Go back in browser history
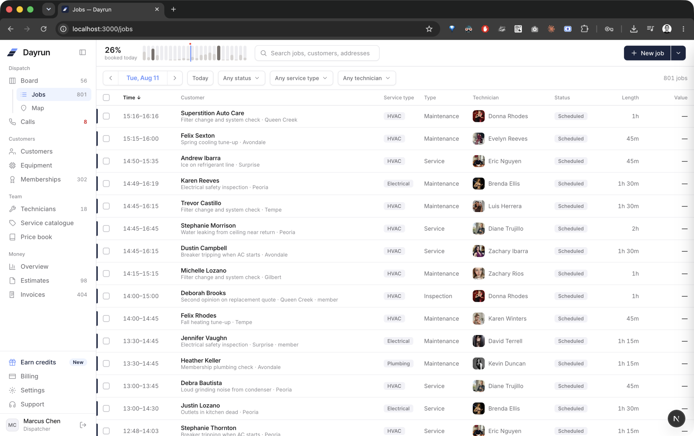This screenshot has width=694, height=436. tap(11, 29)
